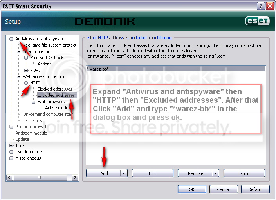Click the title bar help question icon

(x=261, y=6)
